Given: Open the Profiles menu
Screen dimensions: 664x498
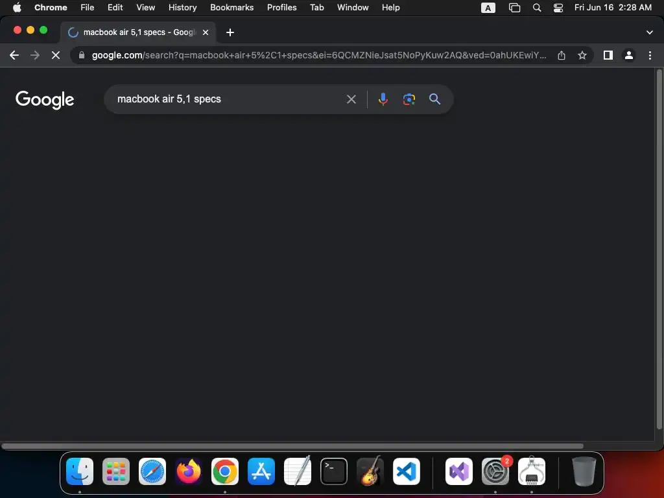Looking at the screenshot, I should pyautogui.click(x=281, y=8).
